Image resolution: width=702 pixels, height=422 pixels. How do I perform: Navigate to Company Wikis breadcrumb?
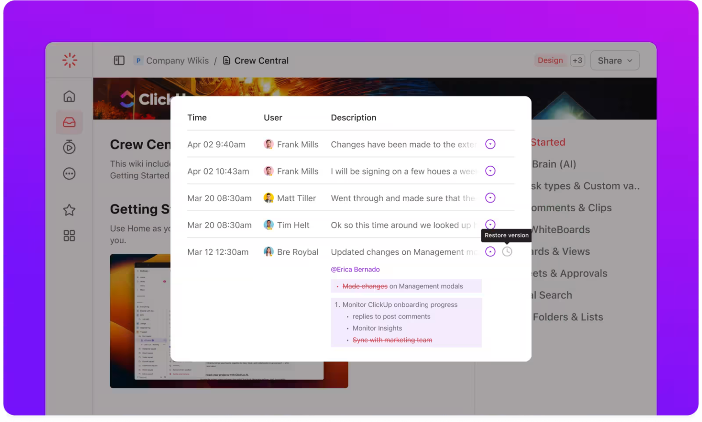click(178, 60)
